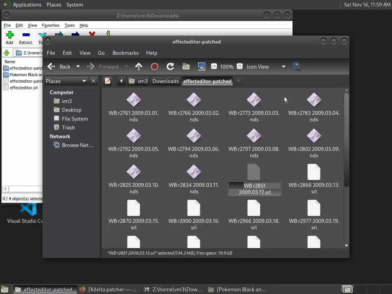Open the Bookmarks menu
Screen dimensions: 392x294
126,53
